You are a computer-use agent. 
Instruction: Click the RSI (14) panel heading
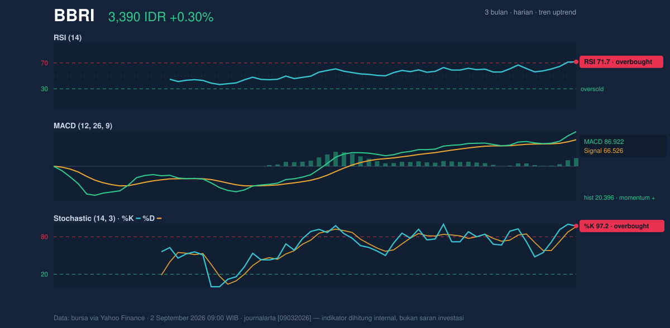tap(68, 37)
